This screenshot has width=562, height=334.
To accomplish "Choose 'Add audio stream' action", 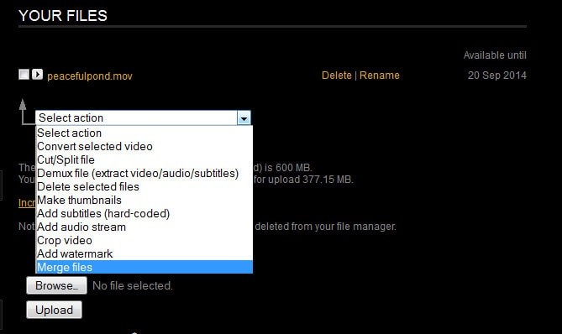I will 144,227.
